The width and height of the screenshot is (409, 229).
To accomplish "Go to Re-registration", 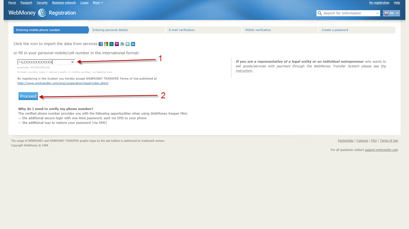I will point(379,3).
